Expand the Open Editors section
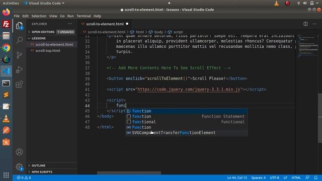This screenshot has height=181, width=322. (x=52, y=32)
